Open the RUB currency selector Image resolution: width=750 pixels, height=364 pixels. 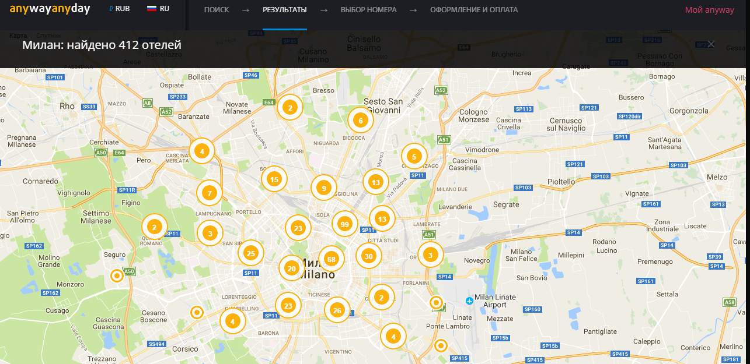(120, 9)
